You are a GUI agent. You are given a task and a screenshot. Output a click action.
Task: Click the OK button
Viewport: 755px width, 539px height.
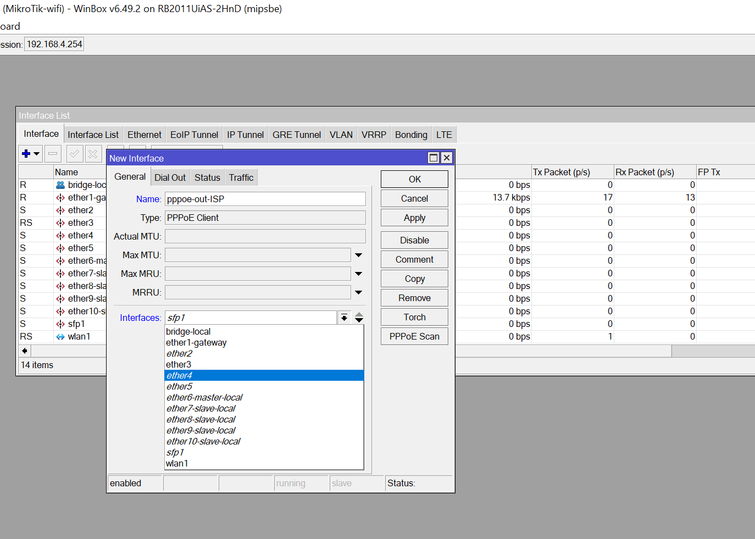[x=414, y=179]
